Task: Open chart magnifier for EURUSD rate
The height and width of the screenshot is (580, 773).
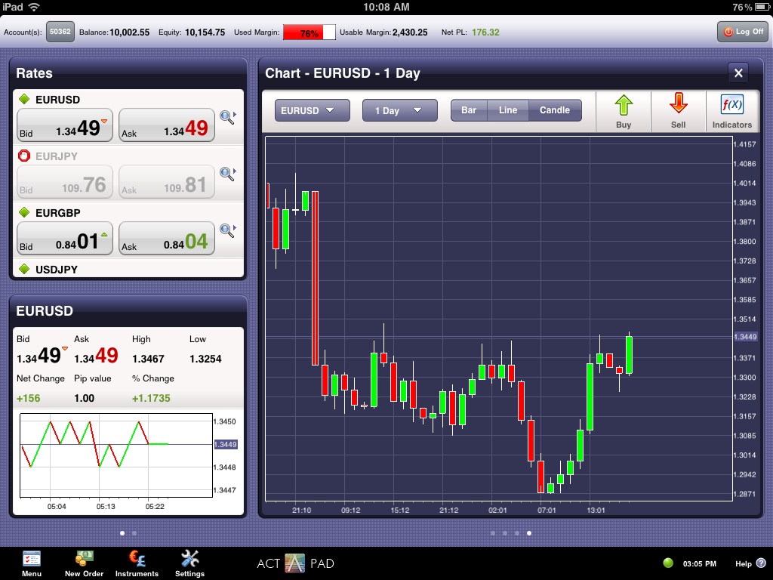Action: (227, 117)
